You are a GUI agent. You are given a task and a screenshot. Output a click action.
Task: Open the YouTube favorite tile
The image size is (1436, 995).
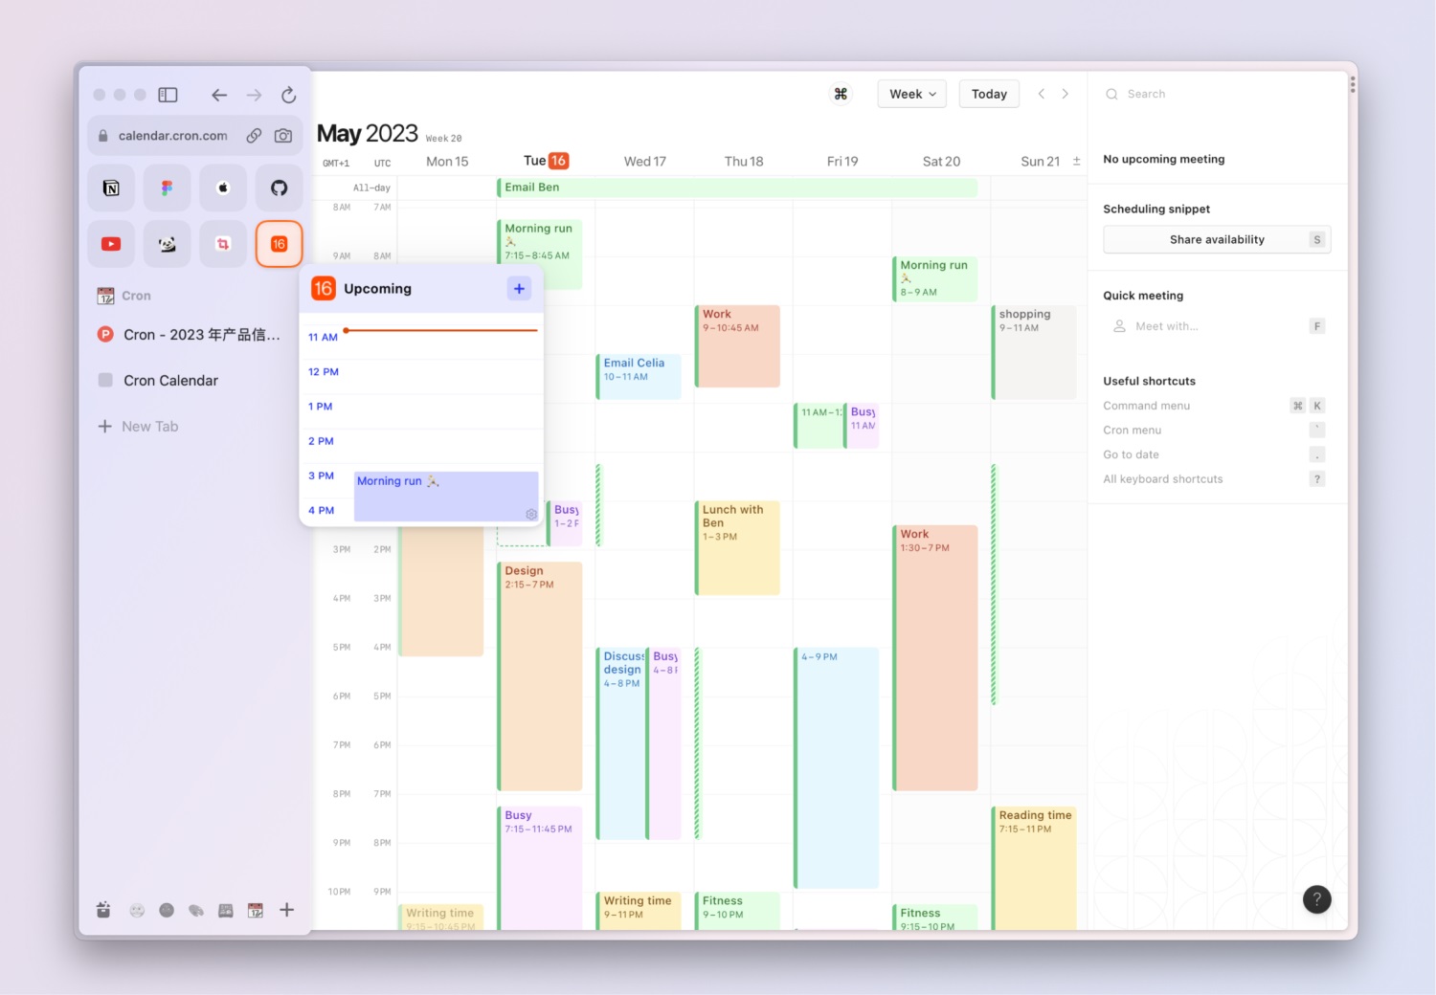point(111,244)
